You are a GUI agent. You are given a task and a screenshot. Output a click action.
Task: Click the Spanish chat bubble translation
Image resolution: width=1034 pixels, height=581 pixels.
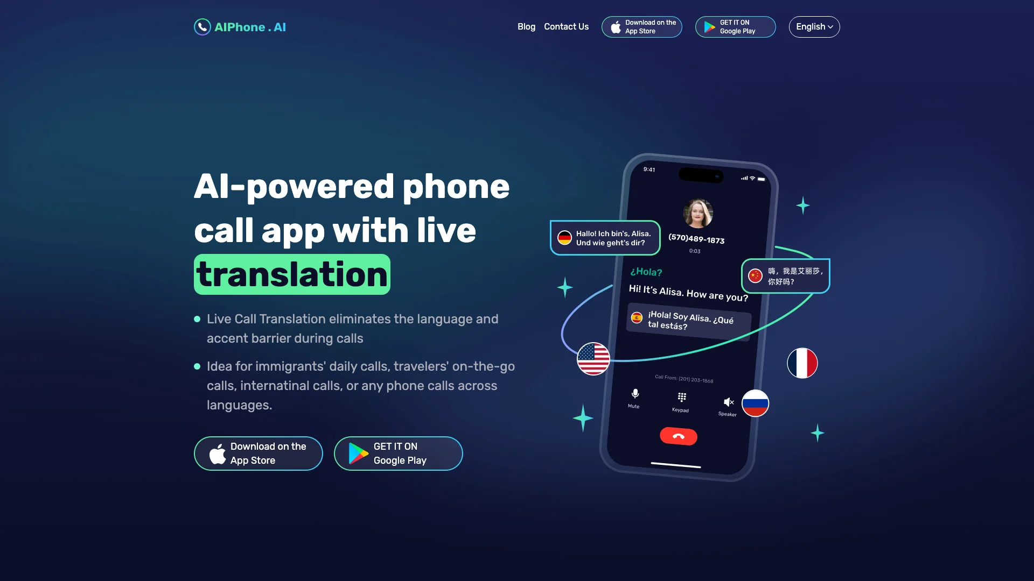[x=686, y=321]
